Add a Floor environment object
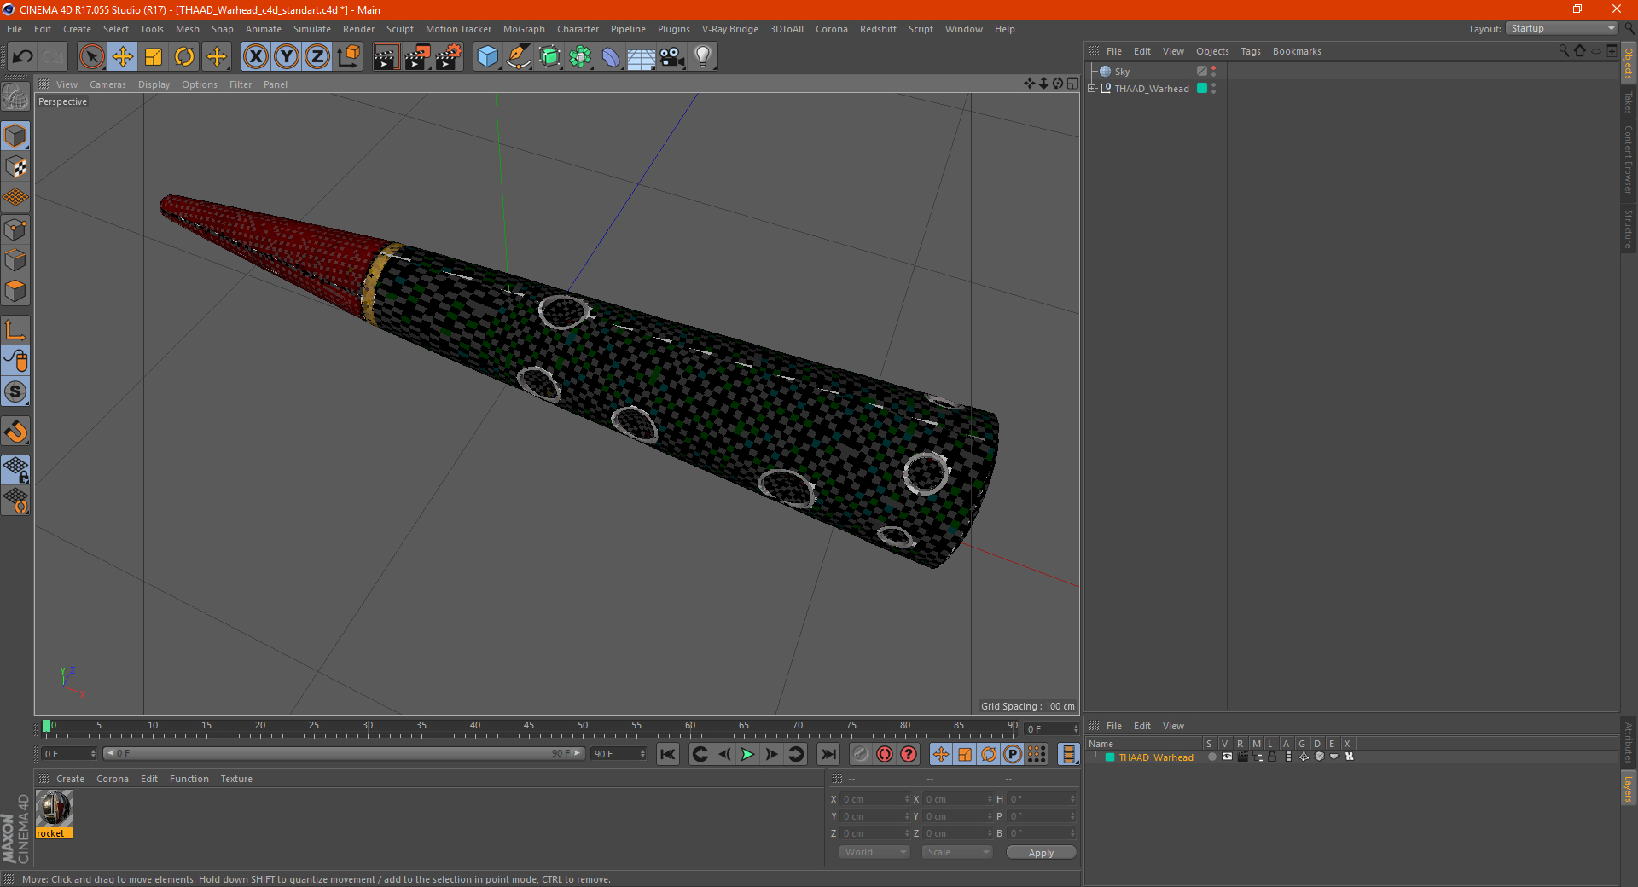 642,57
